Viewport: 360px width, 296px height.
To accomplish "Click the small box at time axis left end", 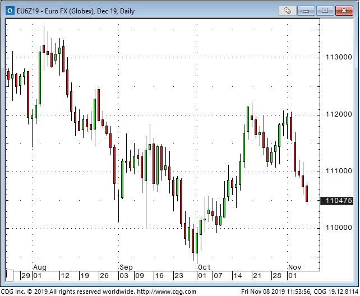I will 10,276.
